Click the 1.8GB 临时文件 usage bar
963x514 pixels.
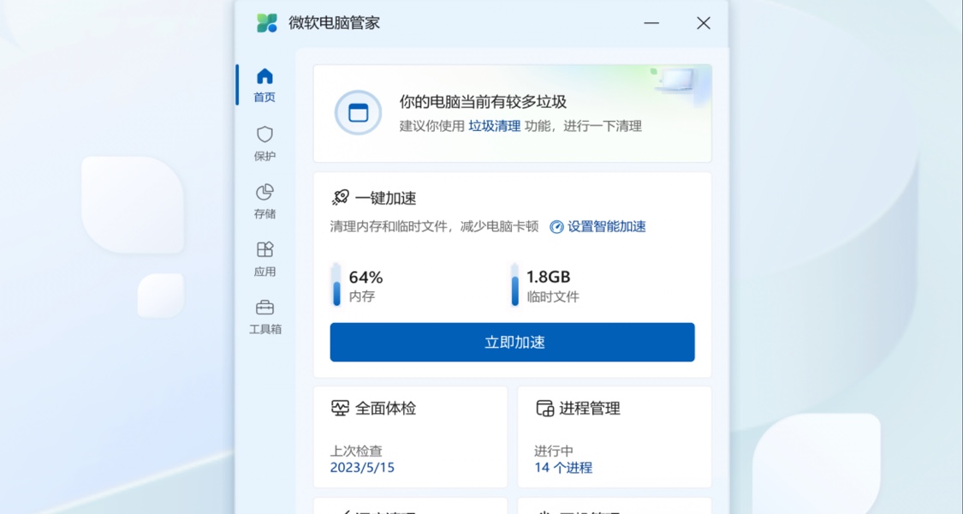click(514, 284)
